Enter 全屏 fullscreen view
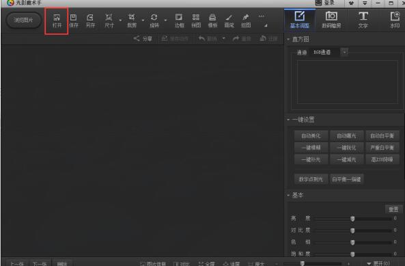The width and height of the screenshot is (405, 266). (x=207, y=264)
